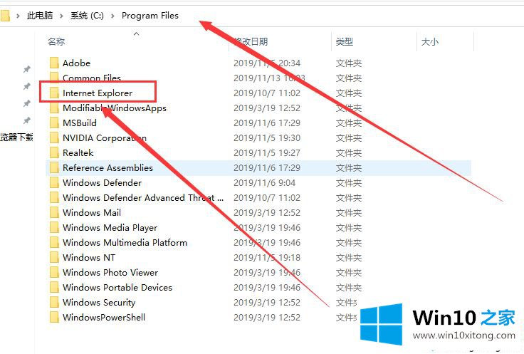Select the Windows Defender folder icon
This screenshot has height=354, width=524.
point(54,182)
